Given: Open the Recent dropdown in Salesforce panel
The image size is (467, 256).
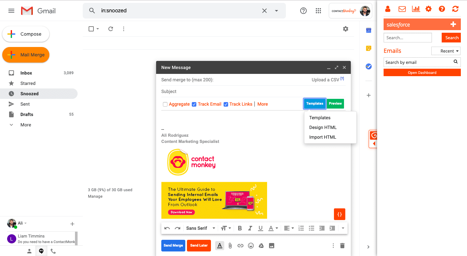Looking at the screenshot, I should pyautogui.click(x=446, y=51).
